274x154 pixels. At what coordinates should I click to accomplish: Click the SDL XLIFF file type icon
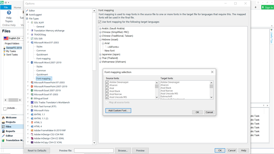pos(32,23)
